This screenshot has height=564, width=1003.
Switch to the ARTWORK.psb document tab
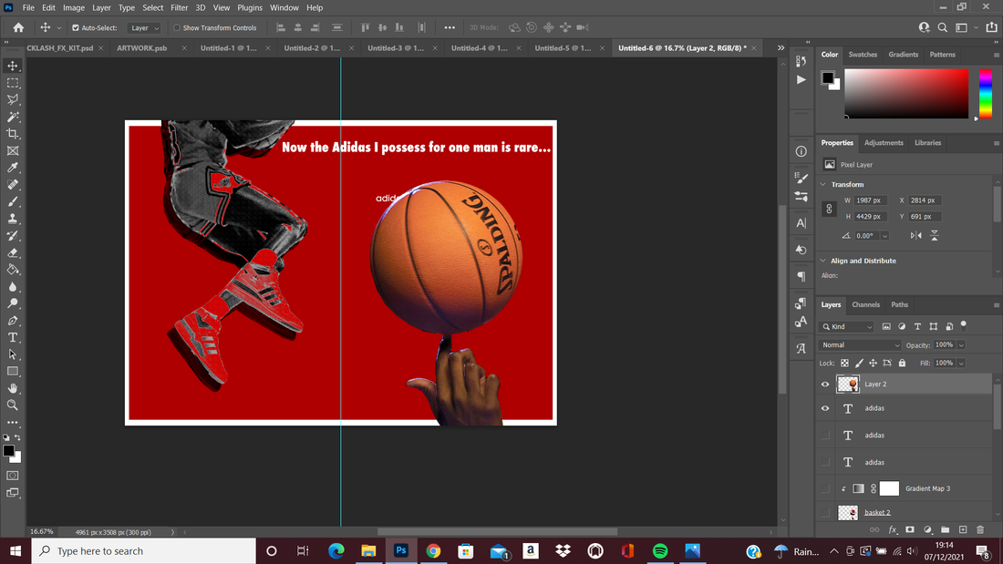click(x=142, y=48)
